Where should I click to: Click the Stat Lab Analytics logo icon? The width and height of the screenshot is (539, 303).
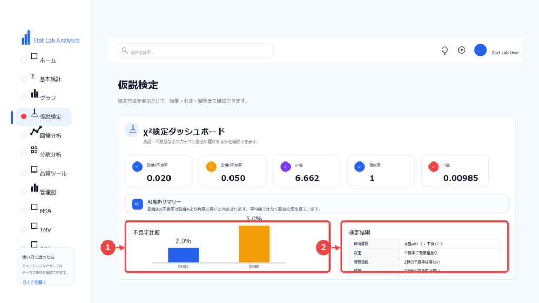point(26,37)
